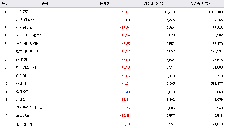The image size is (225, 128).
Task: Open 디아이 stock entry
Action: click(21, 76)
